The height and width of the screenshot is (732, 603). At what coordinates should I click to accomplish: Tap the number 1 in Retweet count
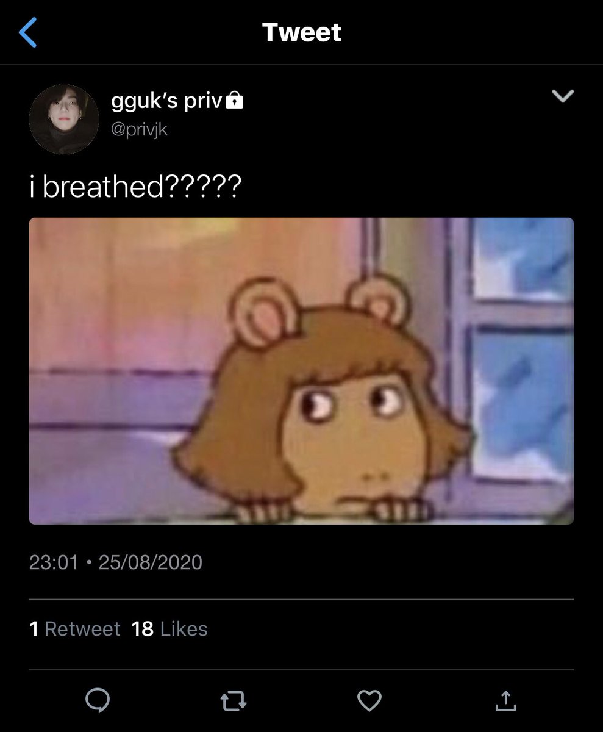click(x=34, y=629)
